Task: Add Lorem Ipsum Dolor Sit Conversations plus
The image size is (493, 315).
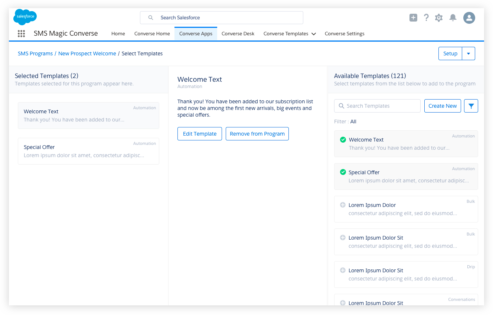Action: (x=343, y=303)
